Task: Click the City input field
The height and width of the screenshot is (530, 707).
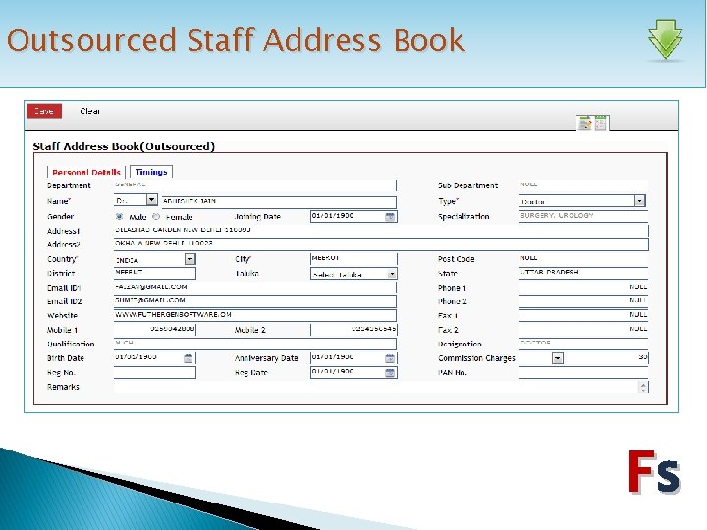Action: point(353,259)
